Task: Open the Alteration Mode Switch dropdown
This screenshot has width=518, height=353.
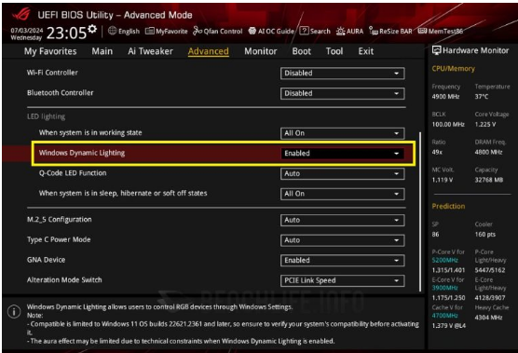Action: pyautogui.click(x=342, y=280)
